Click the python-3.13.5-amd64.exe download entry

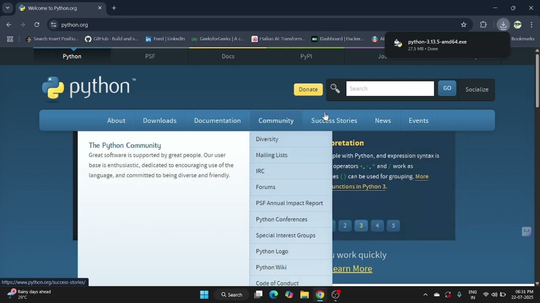(x=447, y=45)
